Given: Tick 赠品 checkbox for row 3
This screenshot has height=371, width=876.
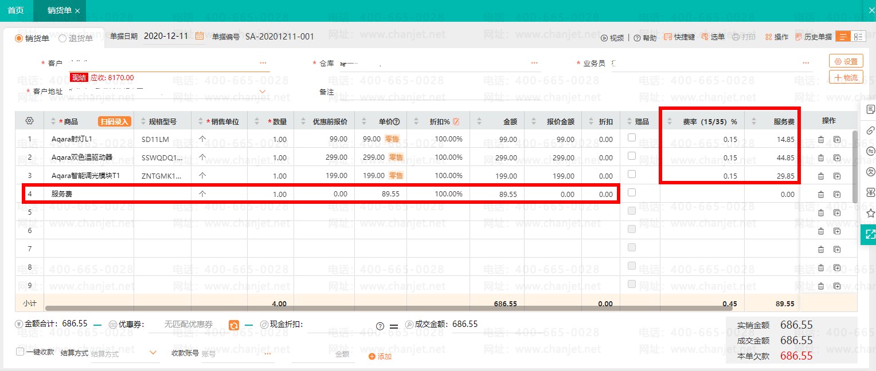Looking at the screenshot, I should 632,174.
